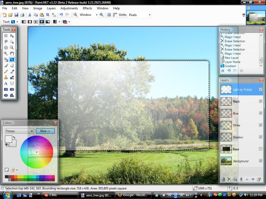Choose the Clone Stamp tool

(x=6, y=77)
